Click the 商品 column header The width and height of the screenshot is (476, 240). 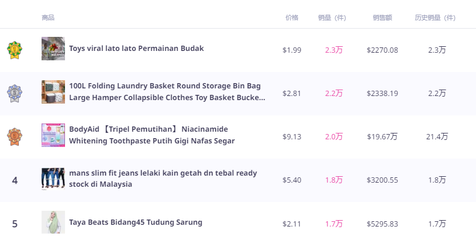click(48, 18)
